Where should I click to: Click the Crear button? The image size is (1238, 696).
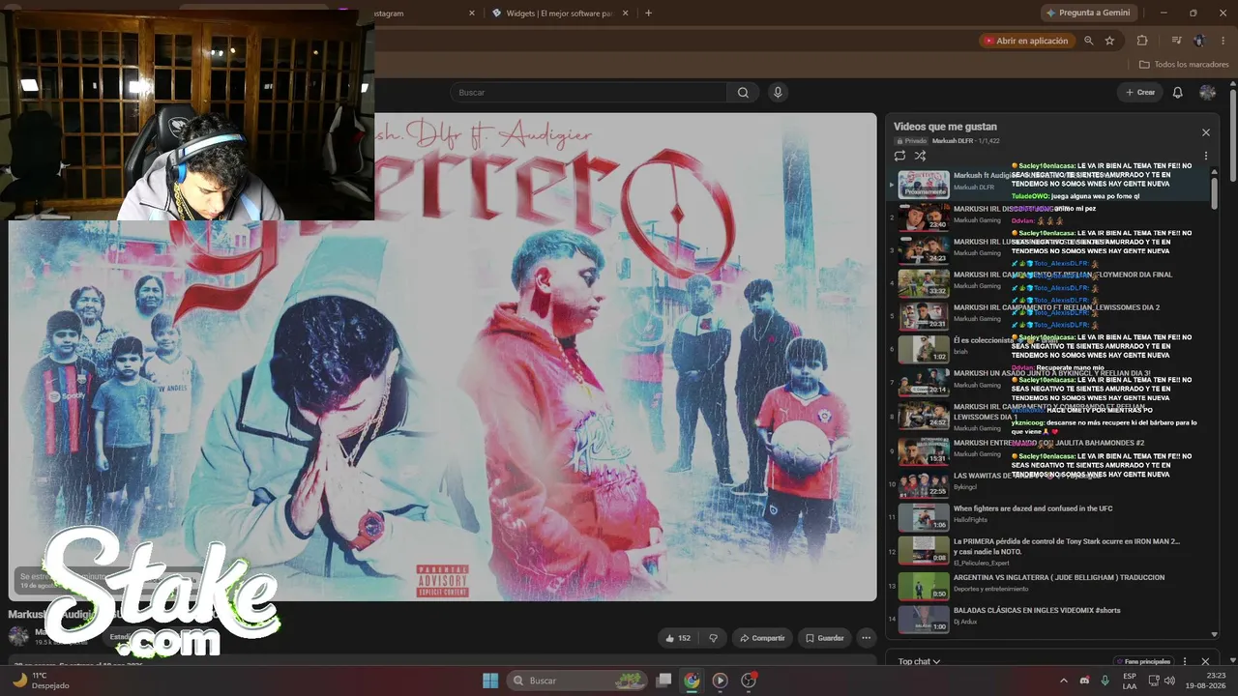(1139, 93)
